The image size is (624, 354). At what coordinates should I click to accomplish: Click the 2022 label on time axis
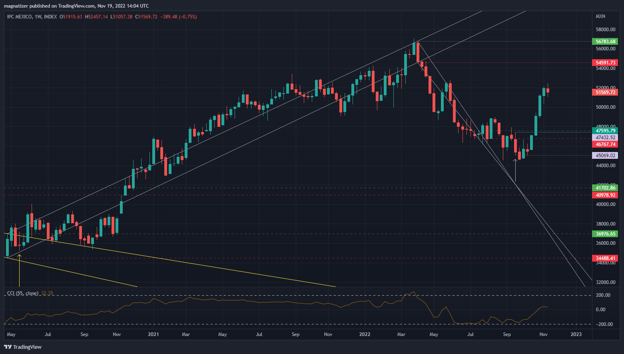365,334
